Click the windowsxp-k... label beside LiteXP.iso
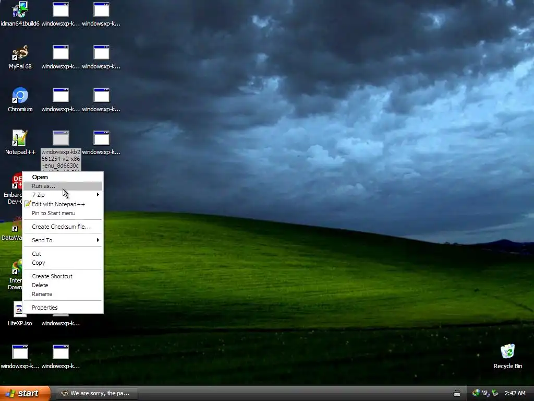 tap(60, 323)
